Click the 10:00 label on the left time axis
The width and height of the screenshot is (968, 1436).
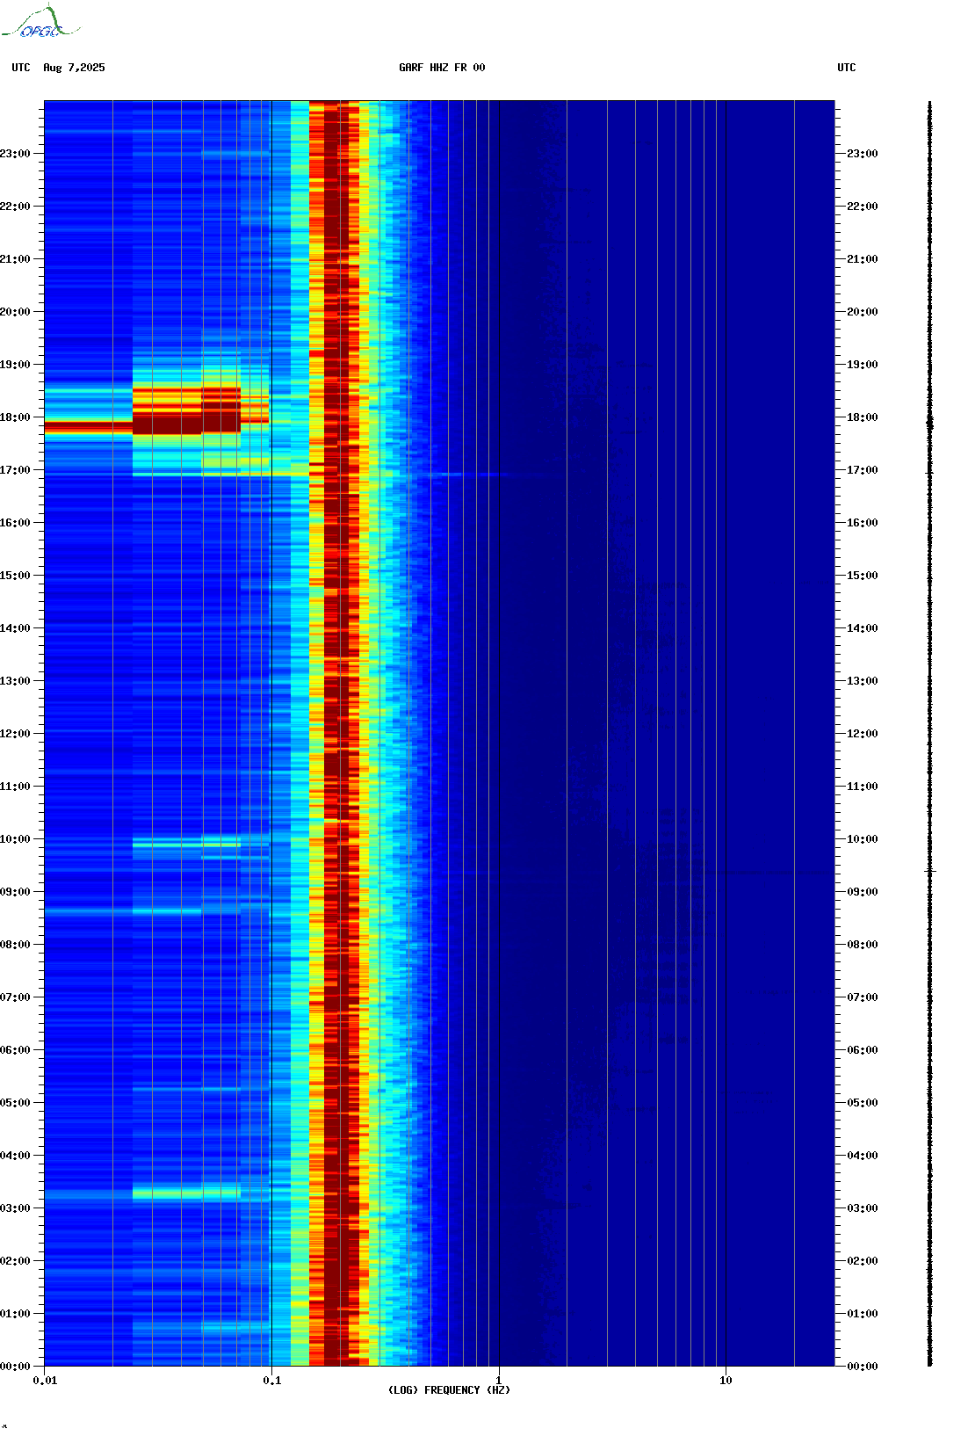15,839
